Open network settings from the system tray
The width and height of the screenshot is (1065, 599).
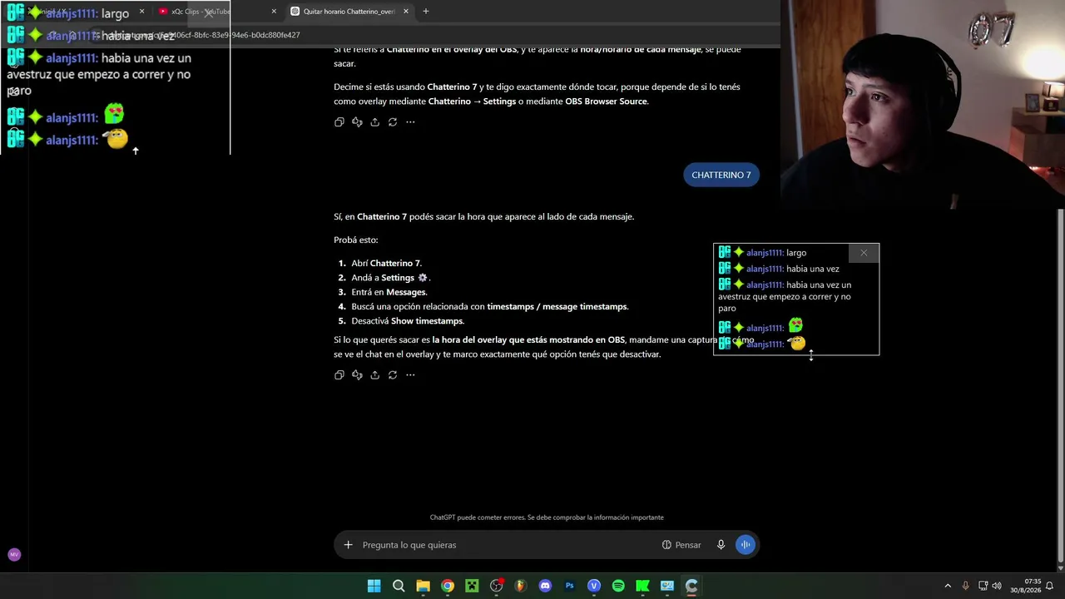(983, 586)
